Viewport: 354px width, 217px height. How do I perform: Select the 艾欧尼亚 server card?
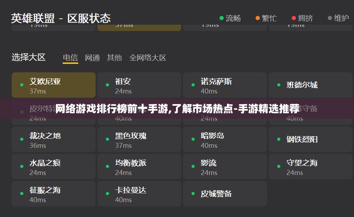coord(53,85)
